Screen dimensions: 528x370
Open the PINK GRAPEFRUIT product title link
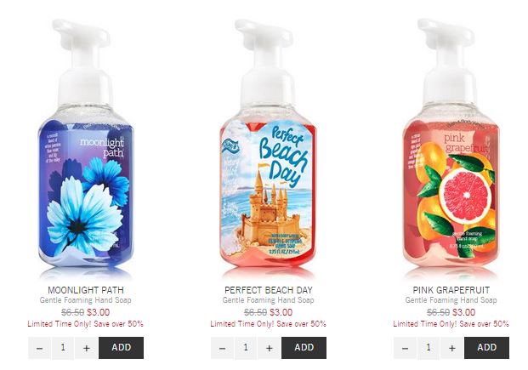(x=451, y=290)
